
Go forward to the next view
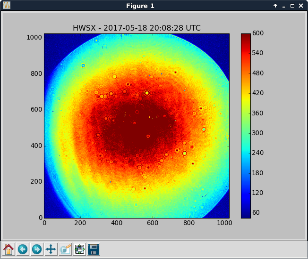click(37, 249)
